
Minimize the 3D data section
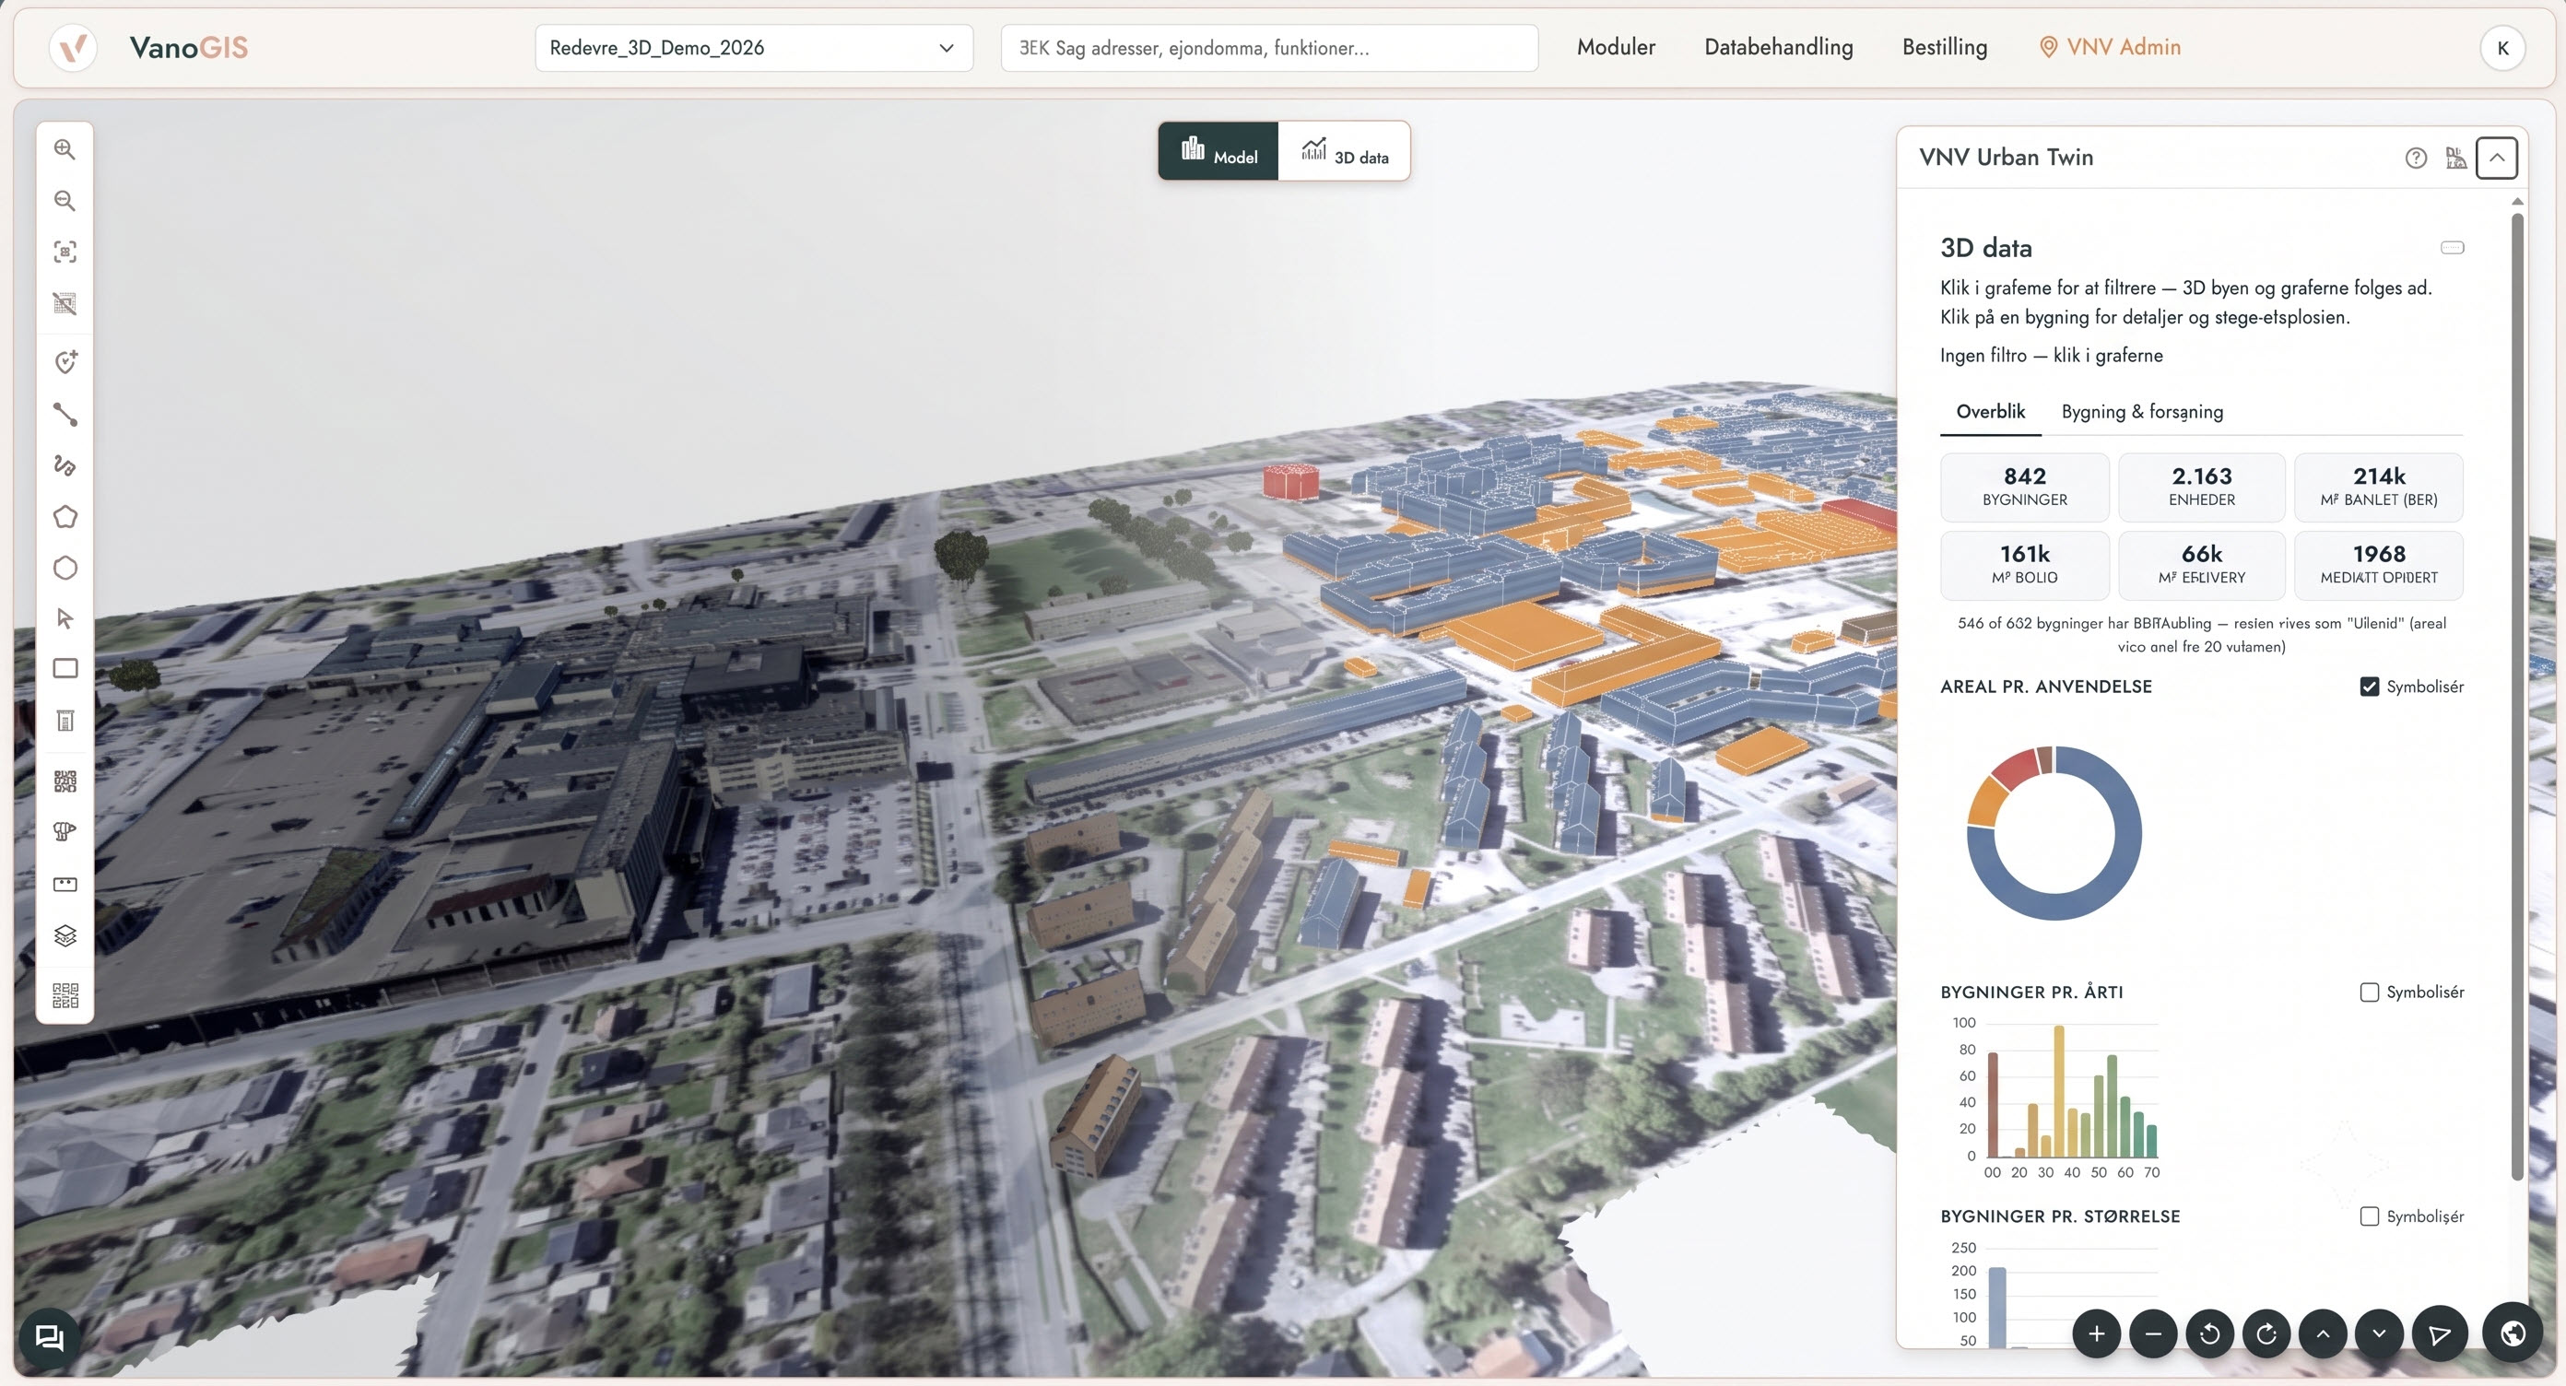pos(2452,247)
